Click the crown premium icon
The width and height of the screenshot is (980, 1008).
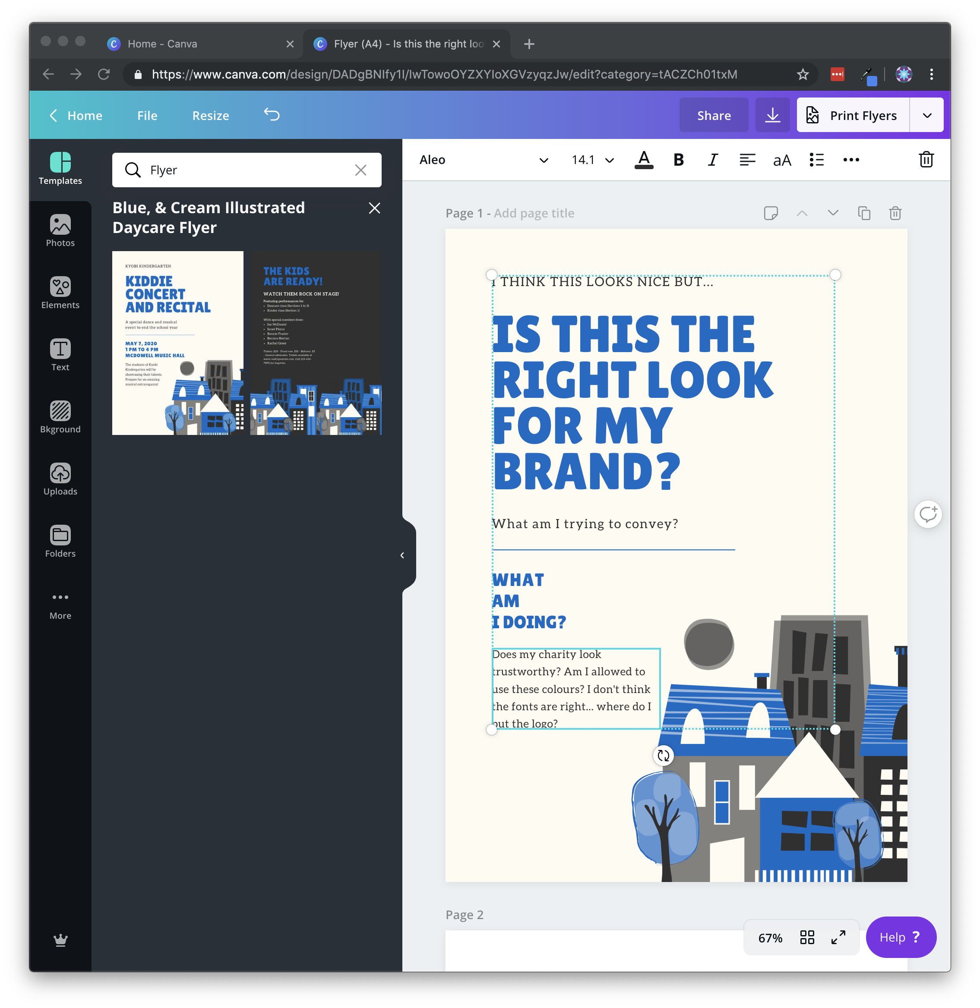click(x=61, y=940)
